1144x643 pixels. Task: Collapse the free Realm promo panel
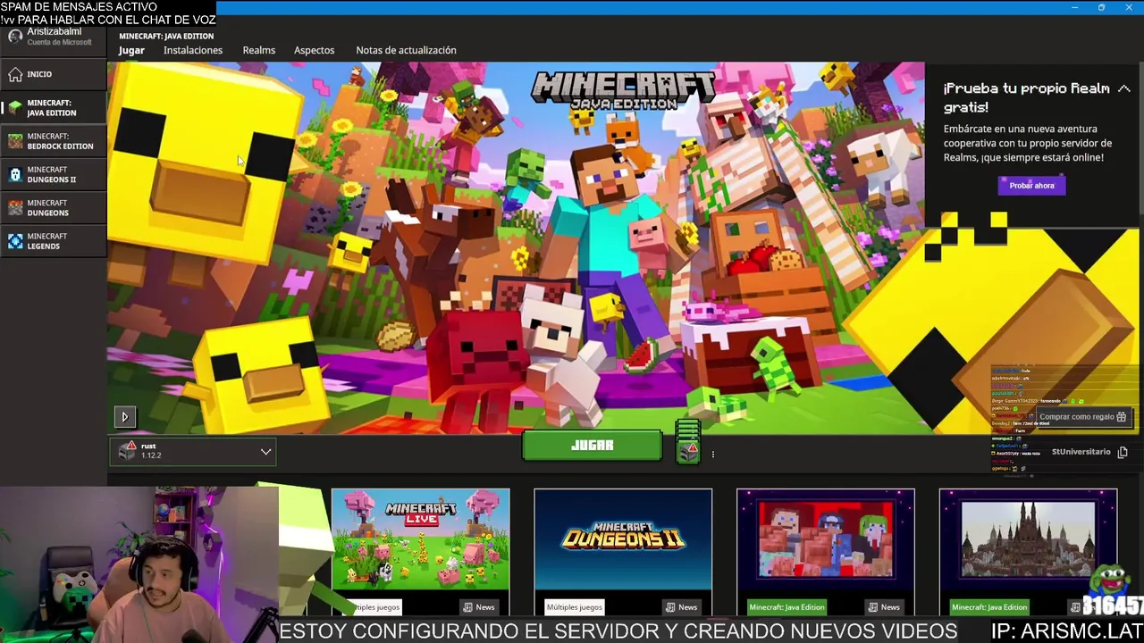coord(1123,88)
